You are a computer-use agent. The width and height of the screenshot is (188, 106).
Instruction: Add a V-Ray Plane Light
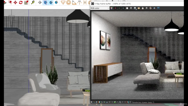point(63,2)
